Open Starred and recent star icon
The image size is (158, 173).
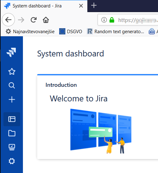tap(12, 72)
